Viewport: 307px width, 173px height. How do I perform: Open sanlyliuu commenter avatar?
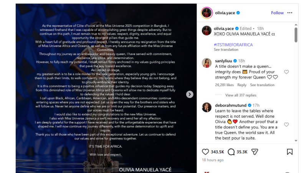[206, 63]
